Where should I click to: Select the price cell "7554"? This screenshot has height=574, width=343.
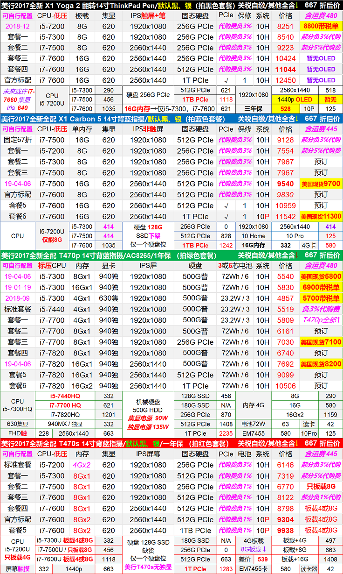(x=285, y=151)
